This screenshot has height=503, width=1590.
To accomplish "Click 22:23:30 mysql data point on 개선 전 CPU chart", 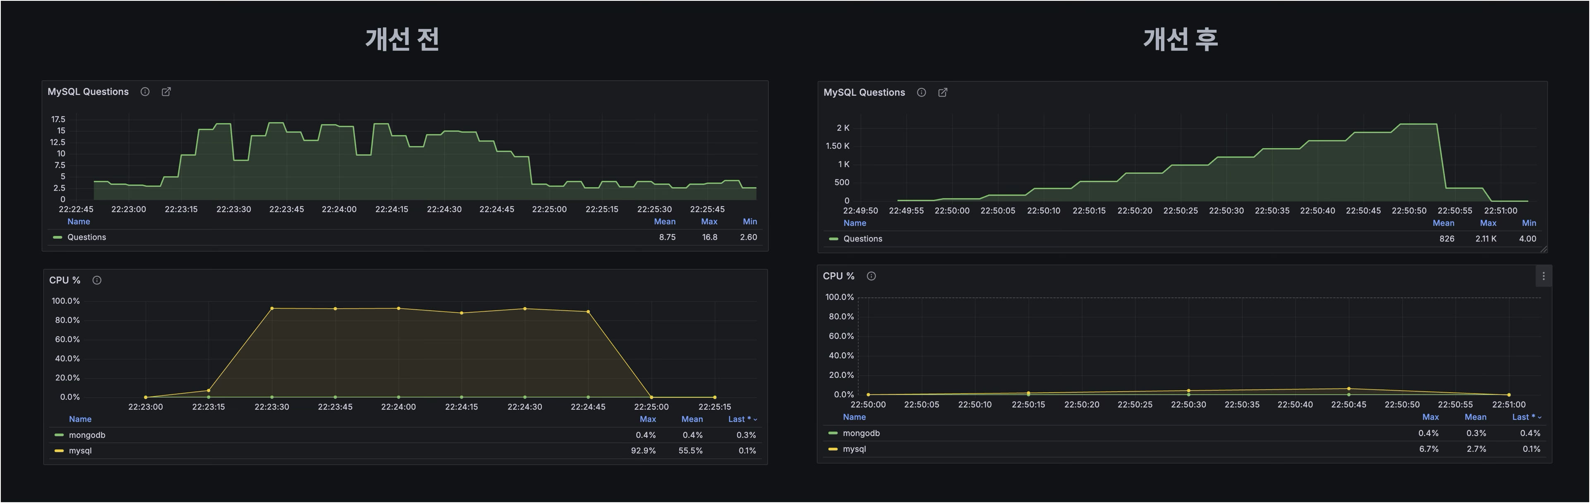I will 272,308.
